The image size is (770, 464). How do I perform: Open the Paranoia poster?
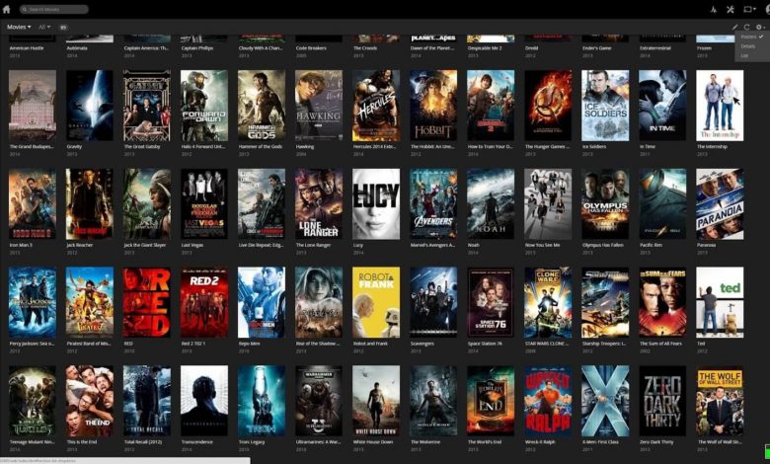click(720, 203)
